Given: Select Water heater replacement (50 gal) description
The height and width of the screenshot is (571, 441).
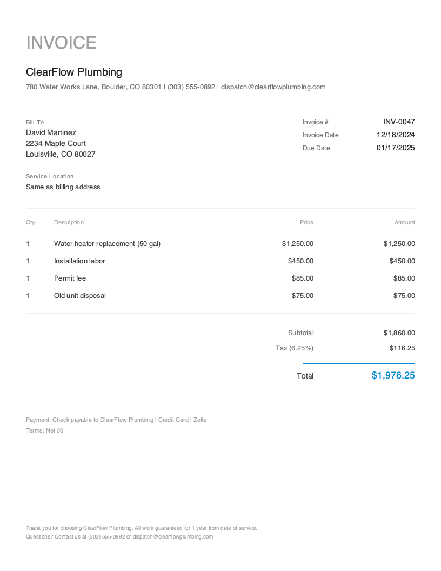Looking at the screenshot, I should (x=108, y=244).
